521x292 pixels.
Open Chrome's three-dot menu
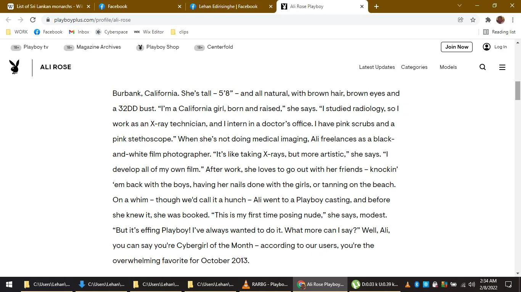coord(513,20)
